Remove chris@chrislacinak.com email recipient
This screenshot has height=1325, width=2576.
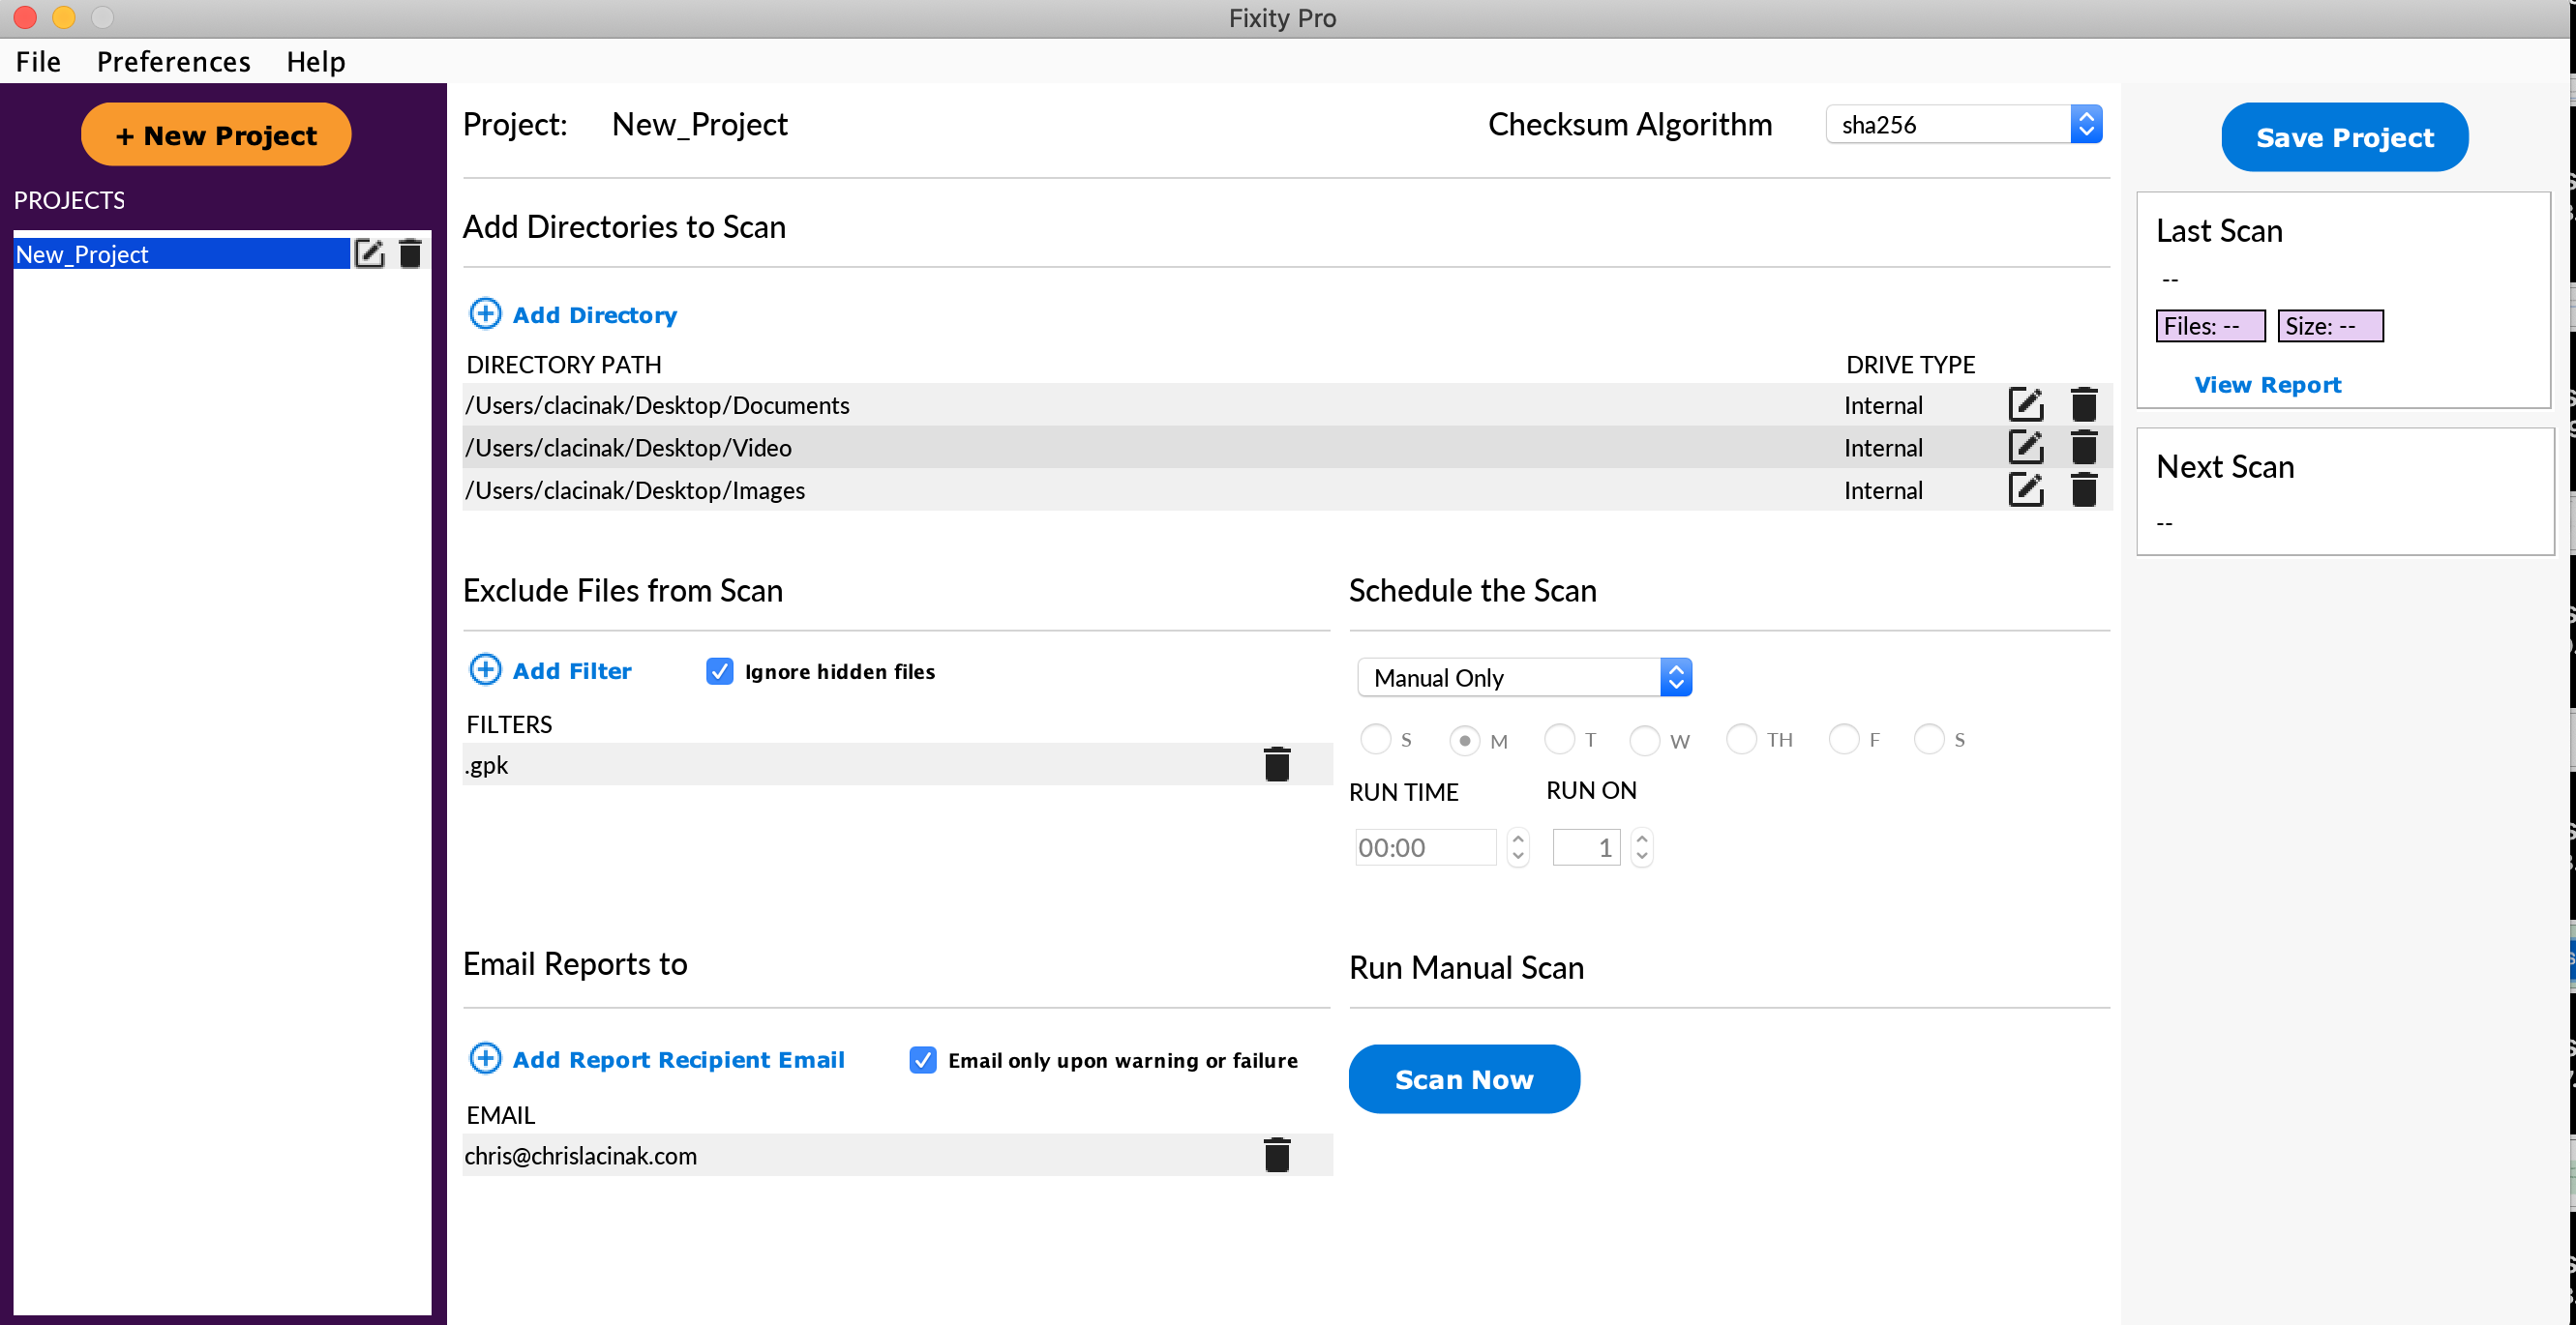click(1277, 1155)
